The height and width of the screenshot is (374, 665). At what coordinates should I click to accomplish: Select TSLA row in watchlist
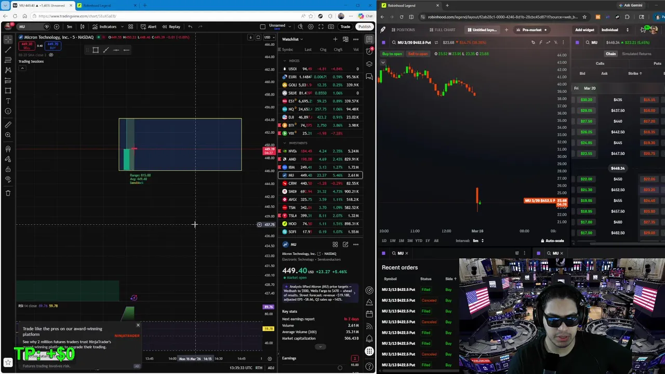(320, 216)
